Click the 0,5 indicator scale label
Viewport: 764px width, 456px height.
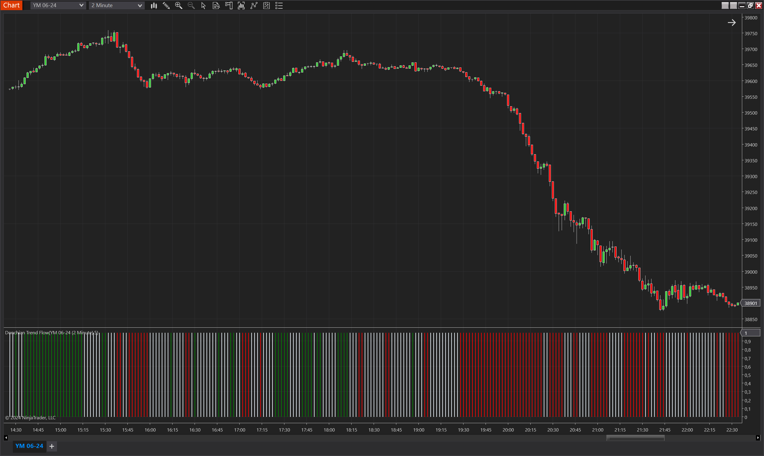tap(747, 375)
